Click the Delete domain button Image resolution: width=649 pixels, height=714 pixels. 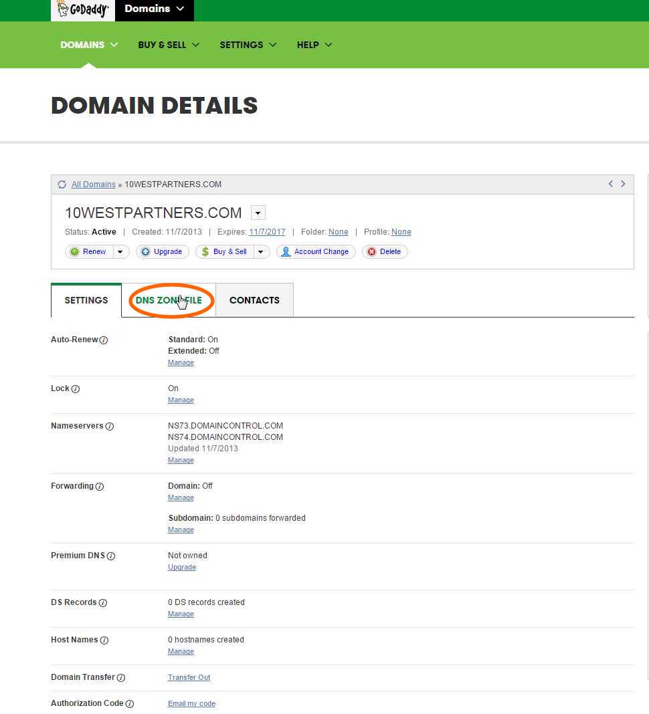[385, 252]
